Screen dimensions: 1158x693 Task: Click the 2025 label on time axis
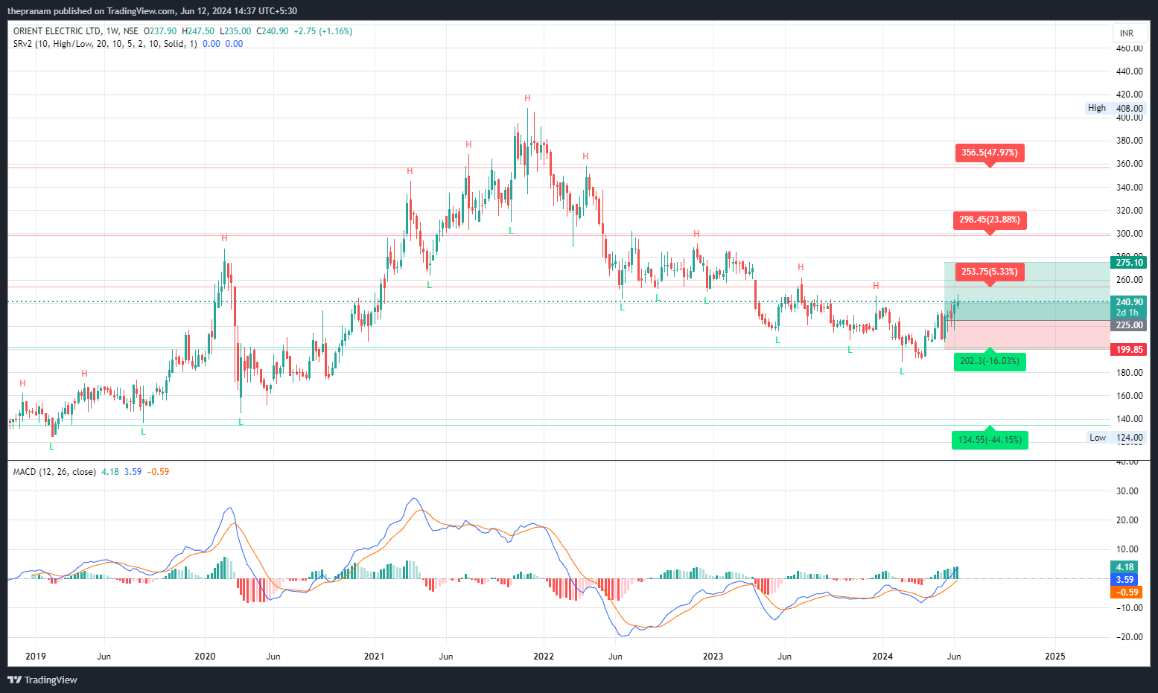[x=1054, y=657]
